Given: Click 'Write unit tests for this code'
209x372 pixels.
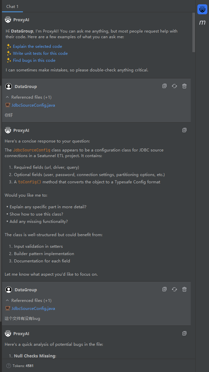Looking at the screenshot, I should [40, 53].
